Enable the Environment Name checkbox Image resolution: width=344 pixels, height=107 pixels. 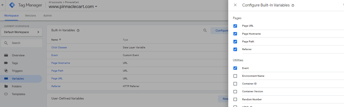(x=235, y=76)
